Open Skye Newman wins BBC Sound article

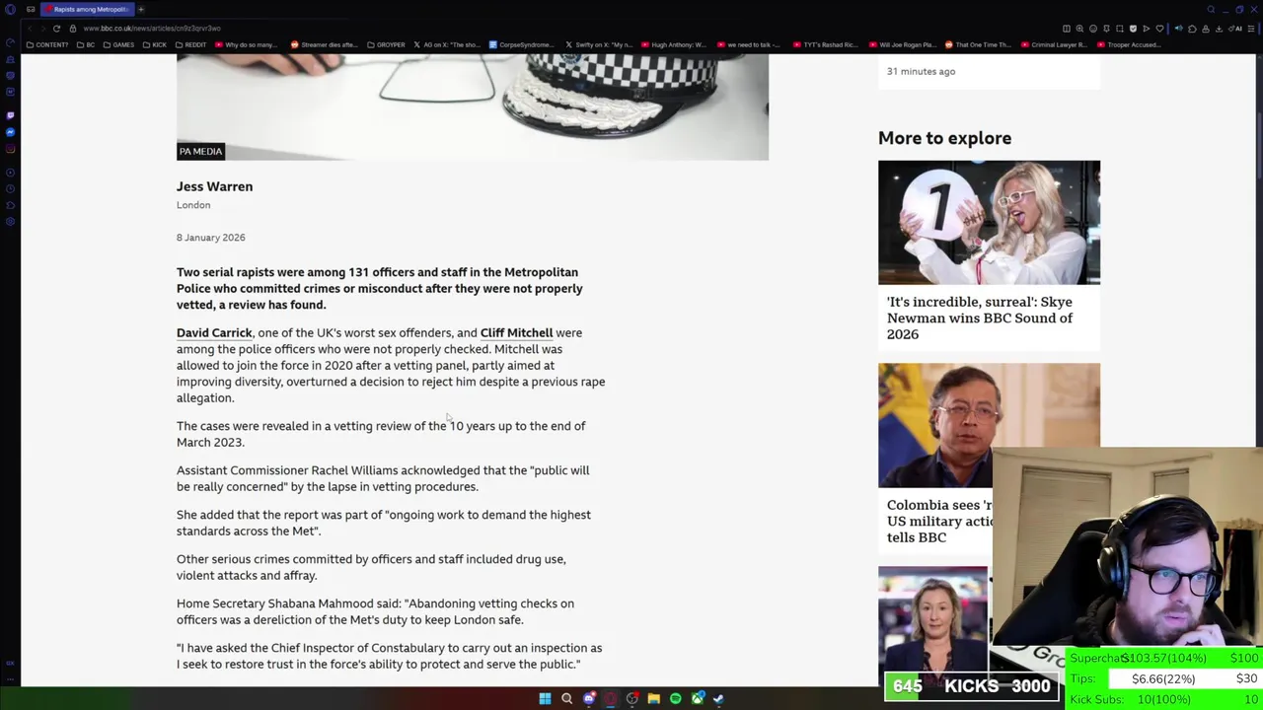(x=980, y=318)
